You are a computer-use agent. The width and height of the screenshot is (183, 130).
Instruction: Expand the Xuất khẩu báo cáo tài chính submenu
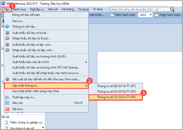pos(86,62)
